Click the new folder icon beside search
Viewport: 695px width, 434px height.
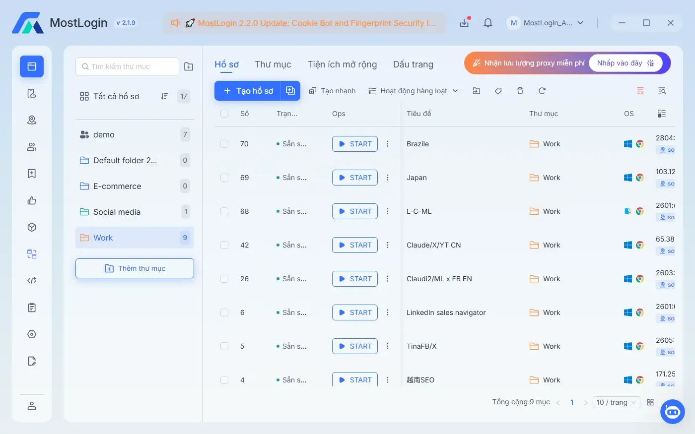click(189, 66)
